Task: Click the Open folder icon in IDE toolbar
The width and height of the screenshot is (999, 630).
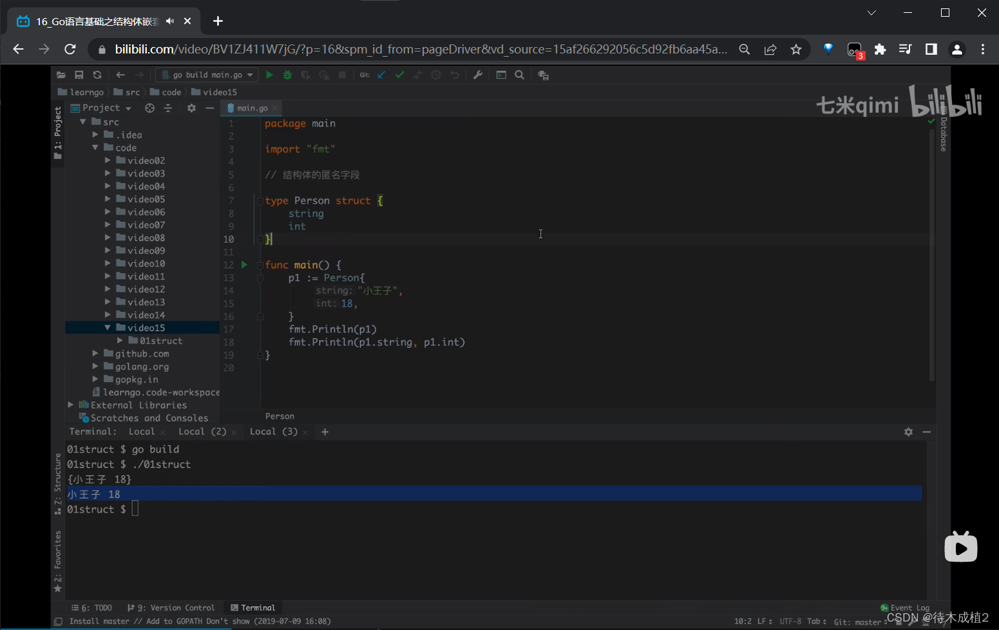Action: click(61, 75)
